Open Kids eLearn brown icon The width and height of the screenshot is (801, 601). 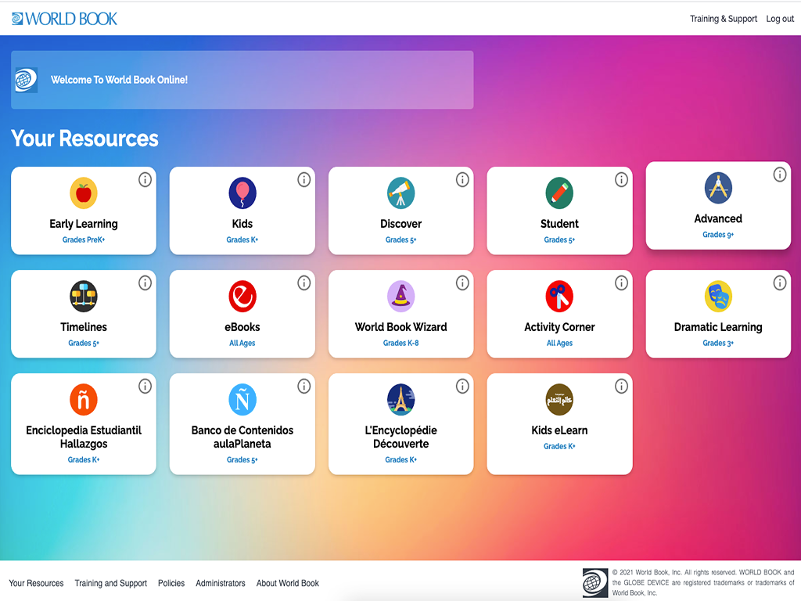click(559, 400)
